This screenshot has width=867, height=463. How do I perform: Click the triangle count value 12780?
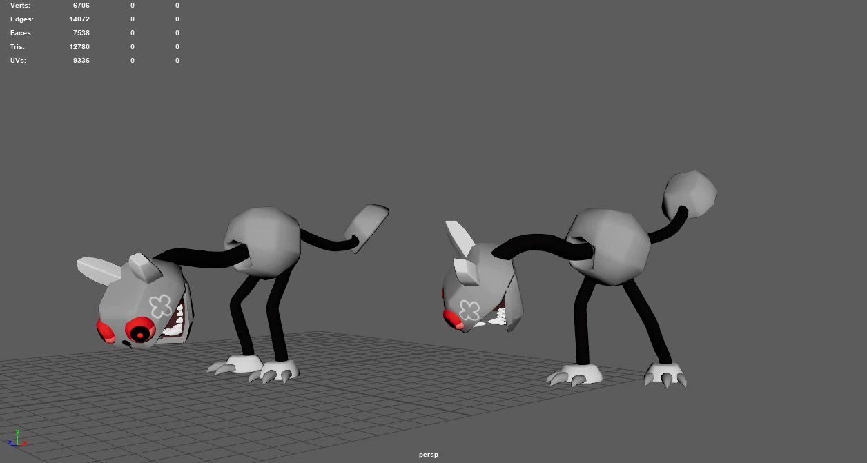tap(79, 47)
